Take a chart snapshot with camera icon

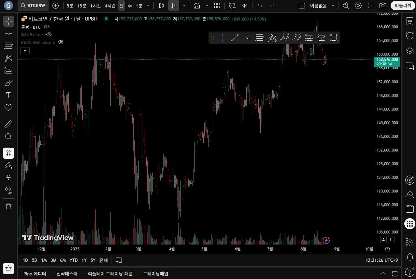click(383, 6)
